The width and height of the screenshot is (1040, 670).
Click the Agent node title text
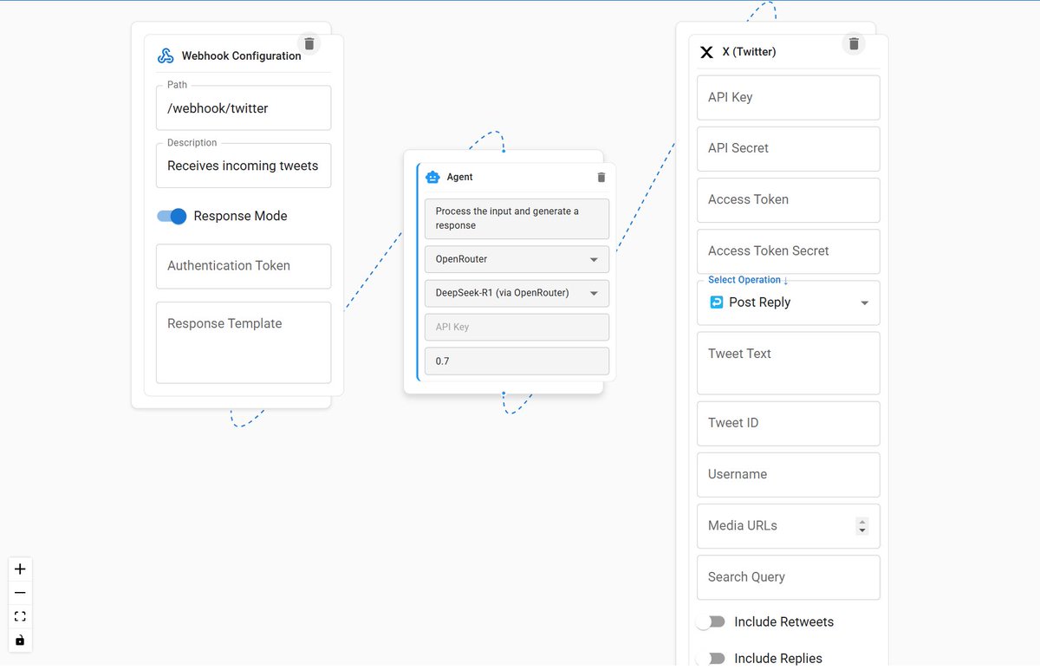[x=460, y=177]
